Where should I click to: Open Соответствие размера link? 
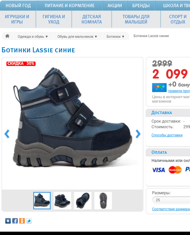(x=171, y=209)
